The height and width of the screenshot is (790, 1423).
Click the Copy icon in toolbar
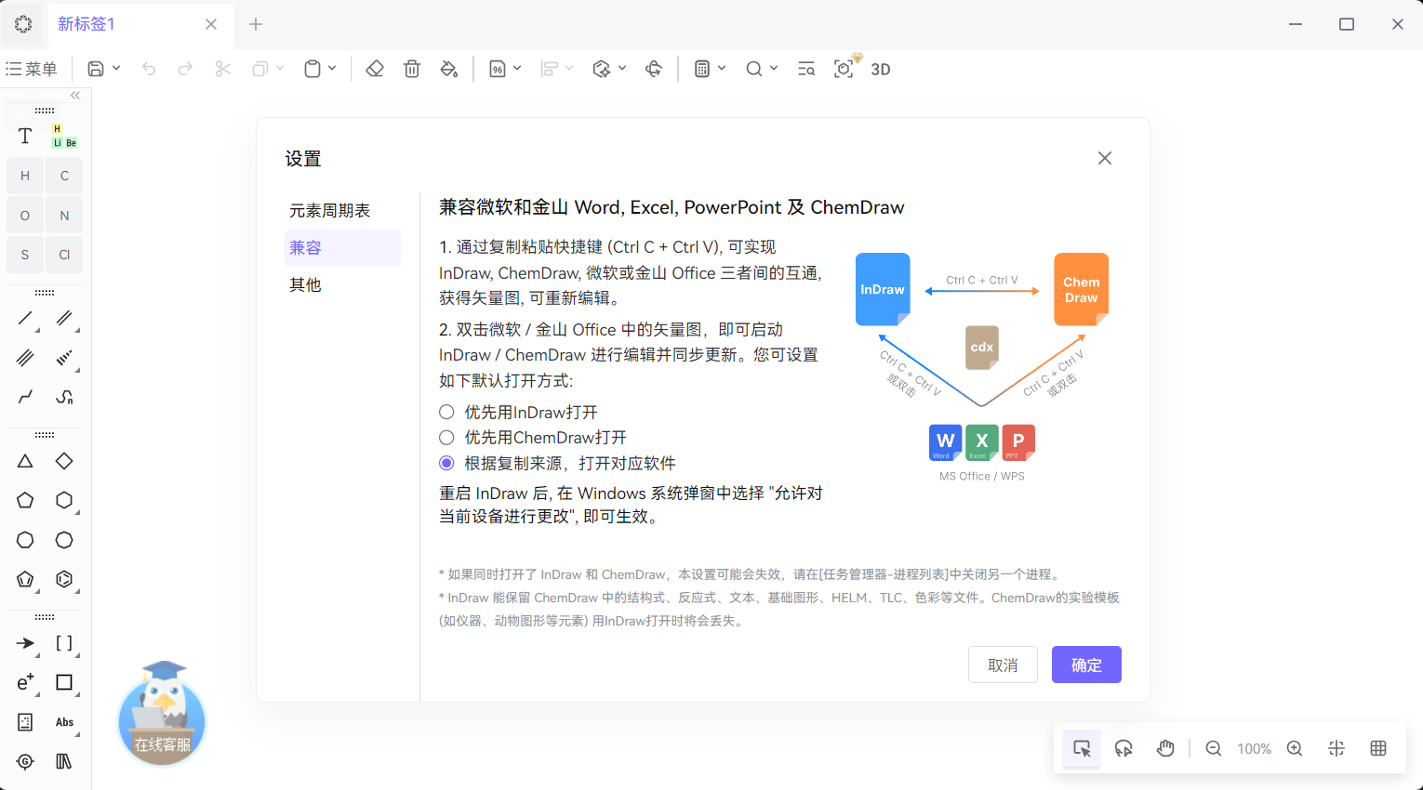(x=260, y=69)
